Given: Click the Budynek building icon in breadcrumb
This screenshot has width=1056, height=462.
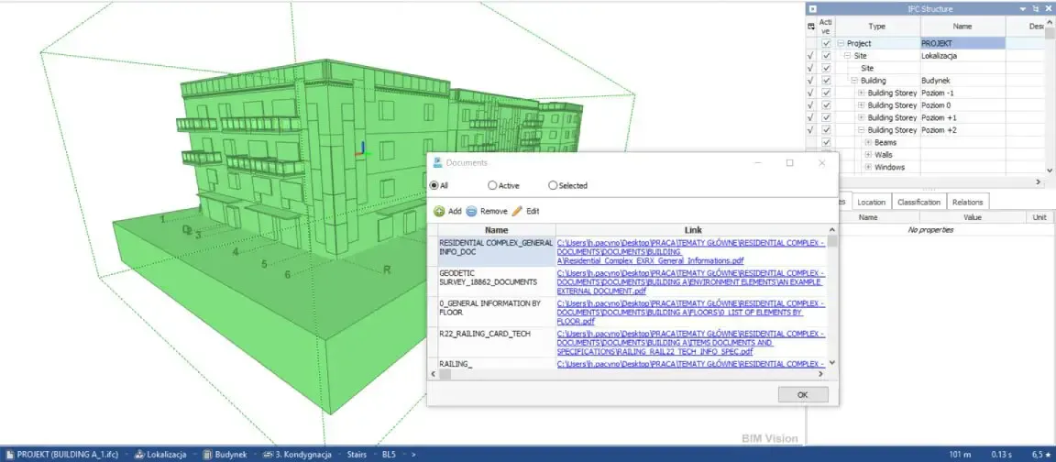Looking at the screenshot, I should (208, 455).
